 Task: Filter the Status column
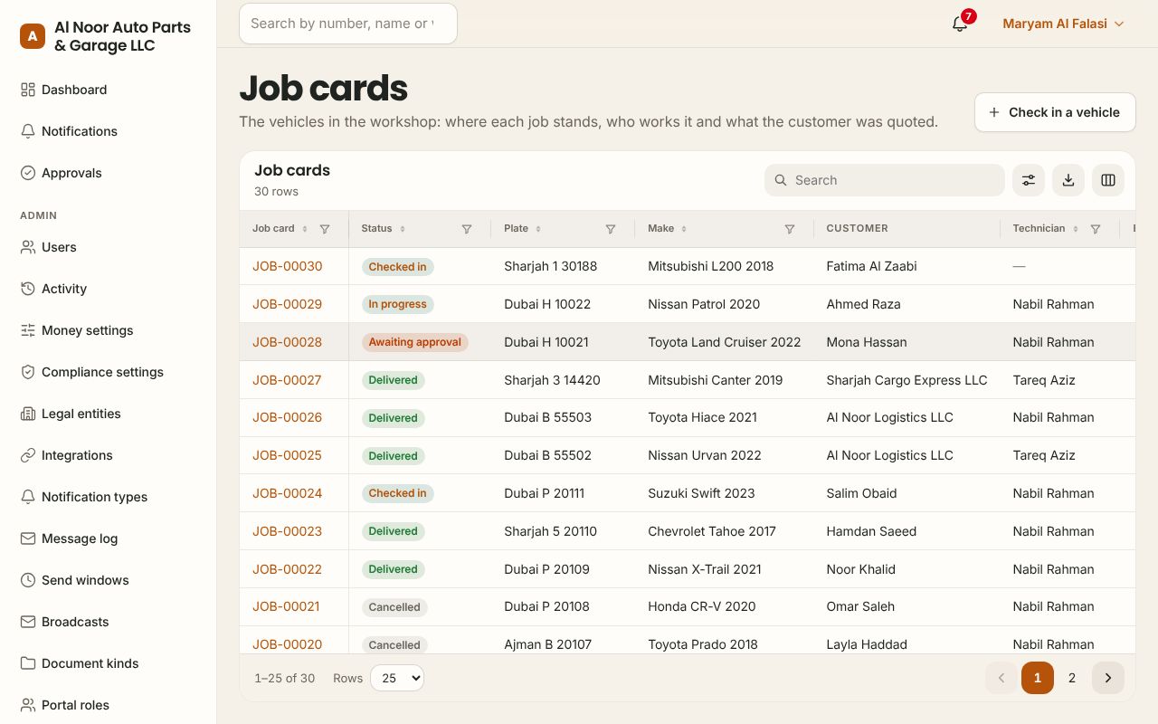coord(467,229)
